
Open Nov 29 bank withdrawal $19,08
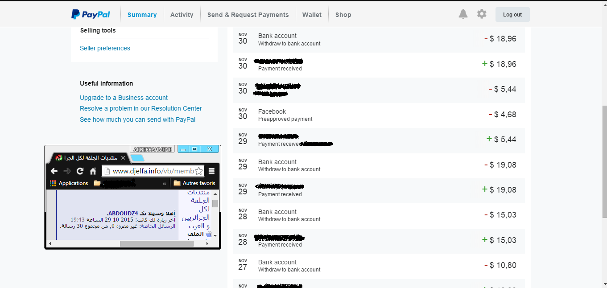click(x=379, y=165)
